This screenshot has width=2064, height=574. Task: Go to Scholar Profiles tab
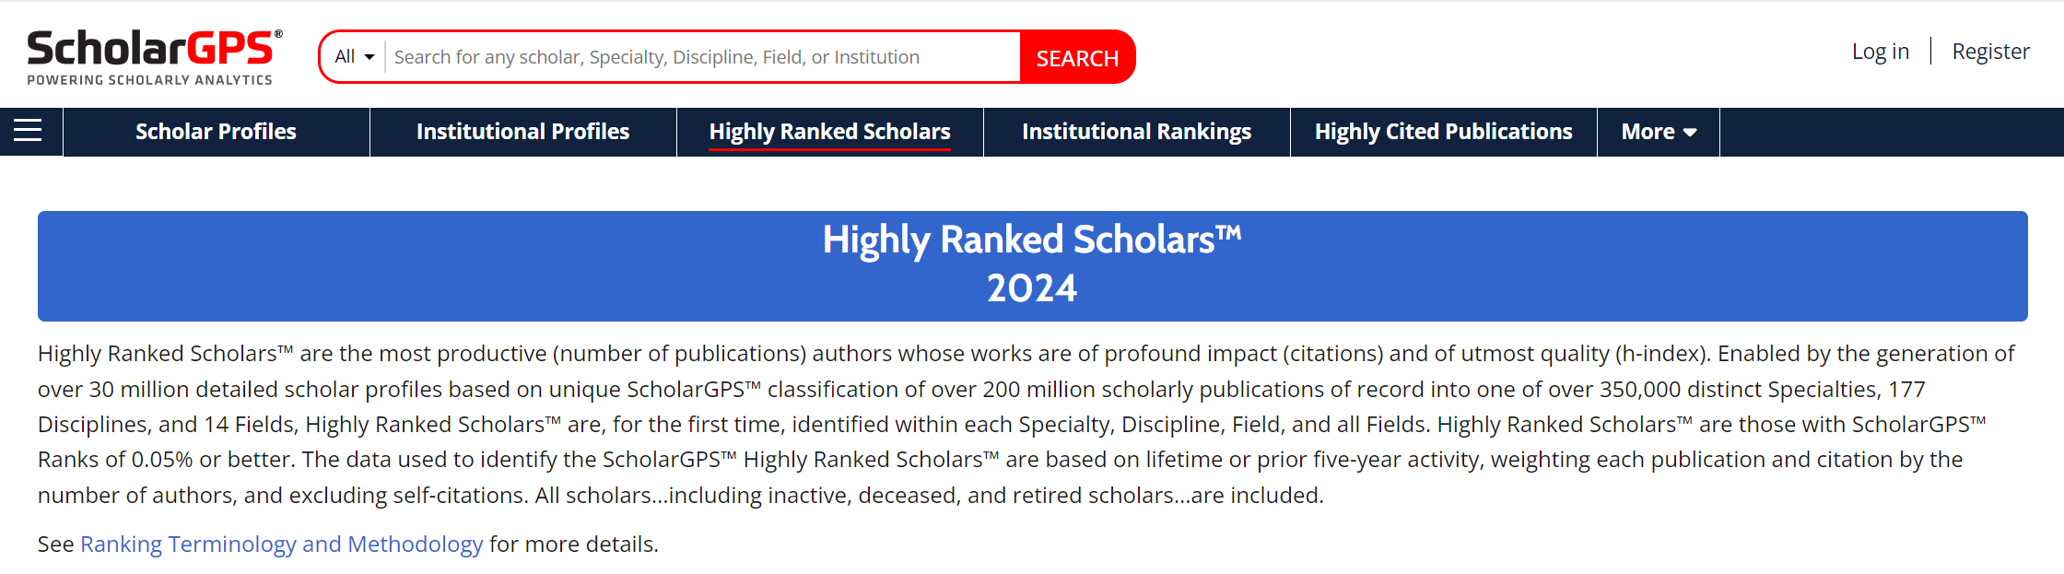pos(216,132)
